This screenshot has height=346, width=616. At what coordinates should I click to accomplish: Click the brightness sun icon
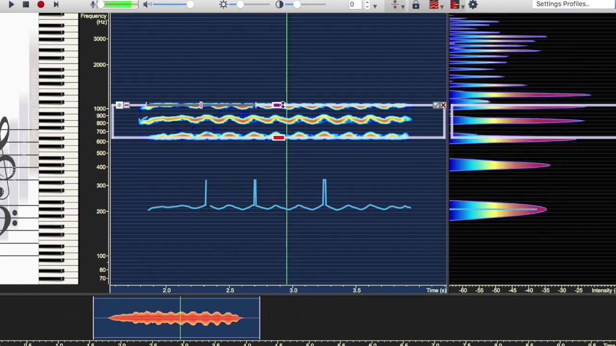point(223,4)
